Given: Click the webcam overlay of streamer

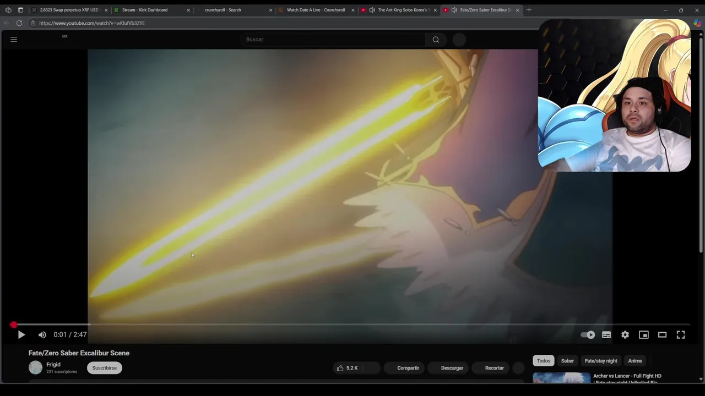Looking at the screenshot, I should (614, 96).
